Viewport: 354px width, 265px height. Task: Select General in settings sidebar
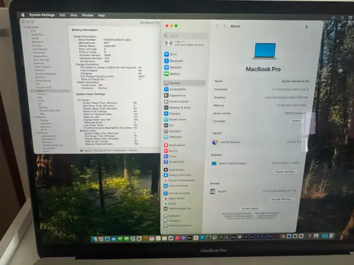184,83
